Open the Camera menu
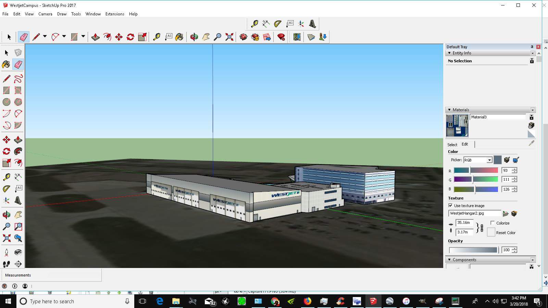Screen dimensions: 548x308 pos(45,14)
